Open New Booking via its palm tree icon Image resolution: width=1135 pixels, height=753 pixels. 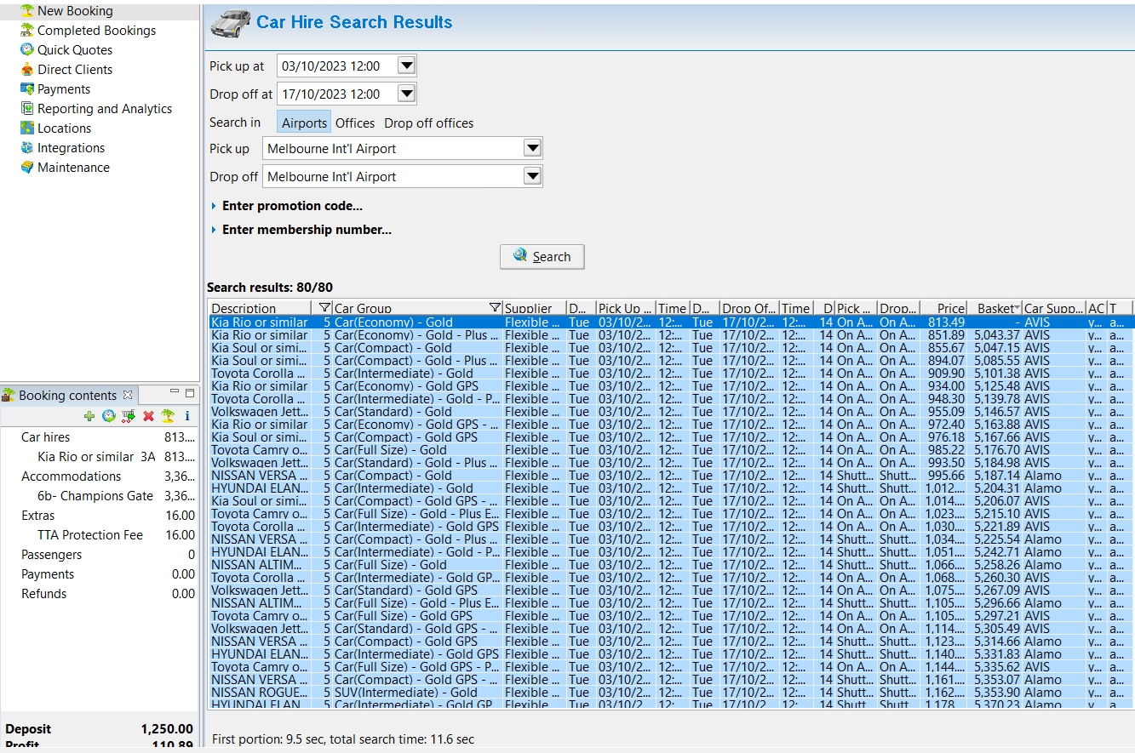pyautogui.click(x=27, y=11)
